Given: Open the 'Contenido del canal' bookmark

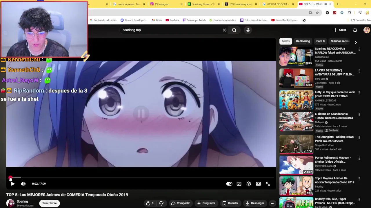Looking at the screenshot, I should pyautogui.click(x=103, y=20).
